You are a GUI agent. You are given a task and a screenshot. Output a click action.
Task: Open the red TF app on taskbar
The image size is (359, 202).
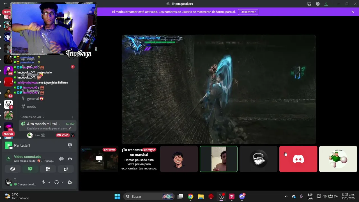coord(232,196)
